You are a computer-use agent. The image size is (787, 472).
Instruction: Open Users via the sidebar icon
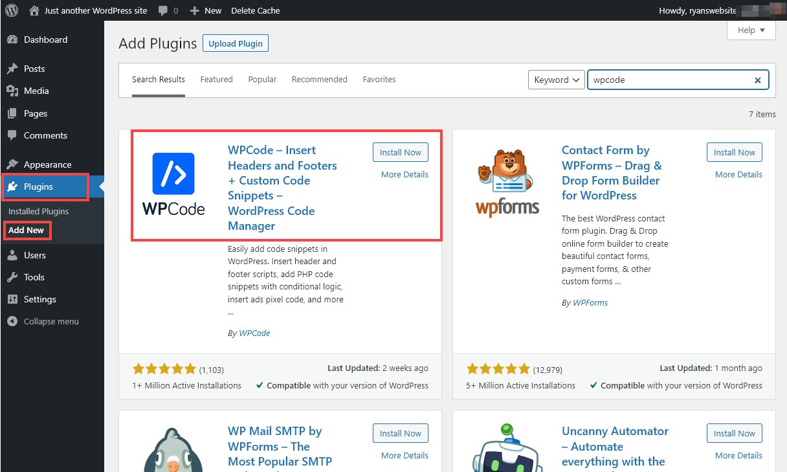pos(14,255)
